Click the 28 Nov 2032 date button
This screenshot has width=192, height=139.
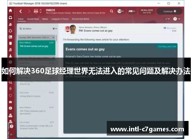(x=147, y=11)
